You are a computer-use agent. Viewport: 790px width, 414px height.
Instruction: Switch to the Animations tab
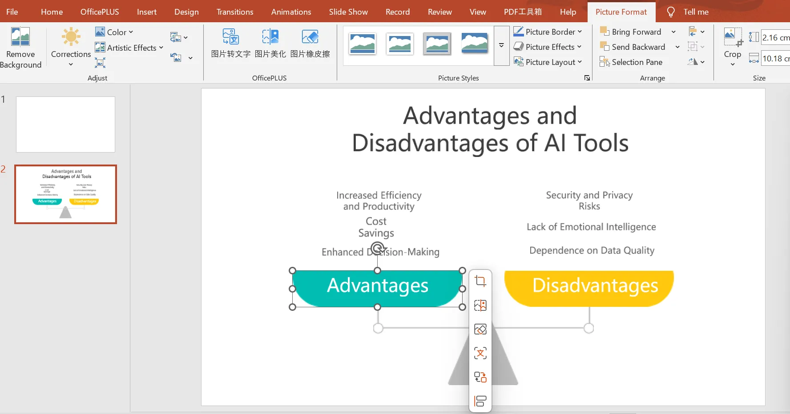point(291,12)
